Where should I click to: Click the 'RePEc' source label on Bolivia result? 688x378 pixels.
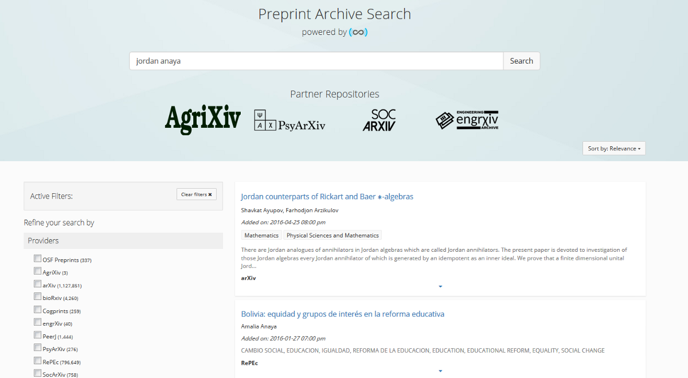(x=249, y=363)
